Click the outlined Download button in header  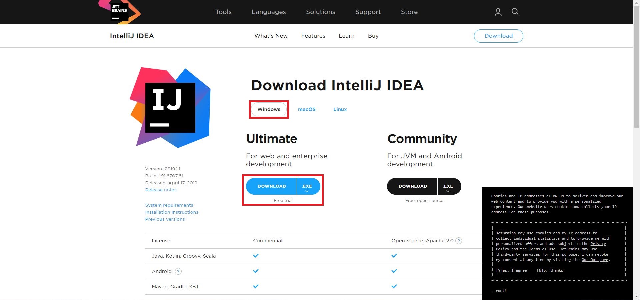point(498,36)
